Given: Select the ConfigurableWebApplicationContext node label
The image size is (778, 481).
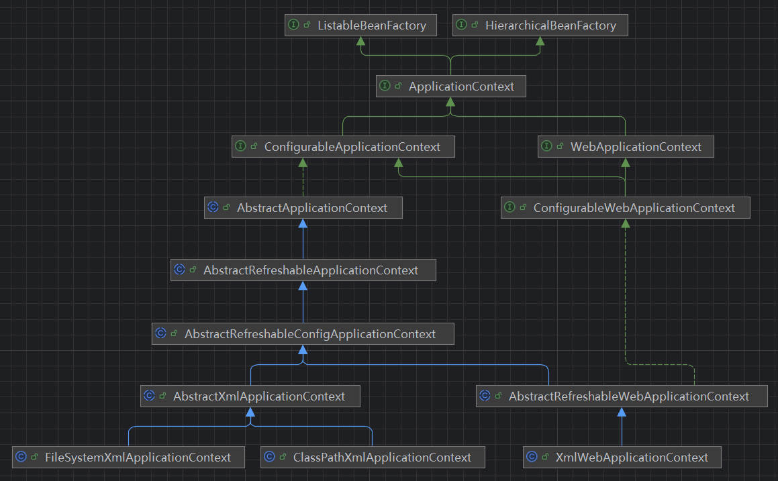Looking at the screenshot, I should pos(634,208).
